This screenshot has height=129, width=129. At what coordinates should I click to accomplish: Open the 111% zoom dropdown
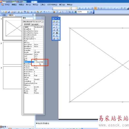click(x=88, y=12)
